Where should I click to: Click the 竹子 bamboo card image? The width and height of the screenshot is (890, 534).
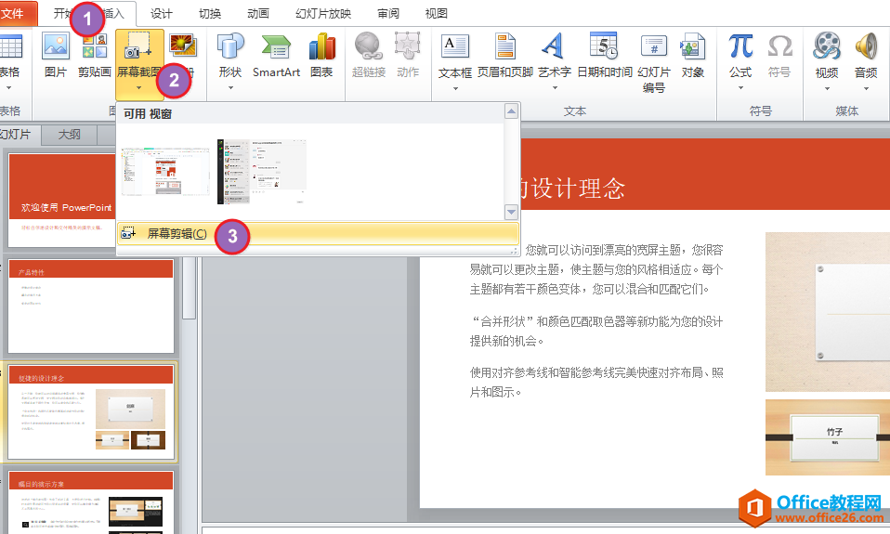click(828, 437)
